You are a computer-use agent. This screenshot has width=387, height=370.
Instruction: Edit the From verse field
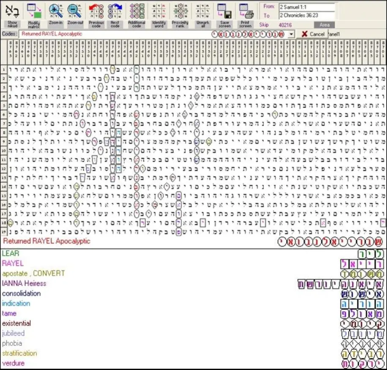307,7
